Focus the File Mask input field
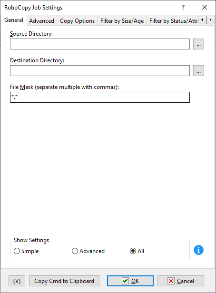 coord(100,97)
